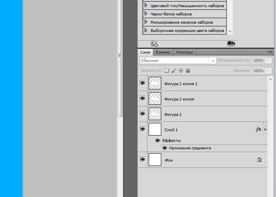The image size is (276, 197).
Task: Collapse the effects list of Слой 1
Action: tap(265, 129)
